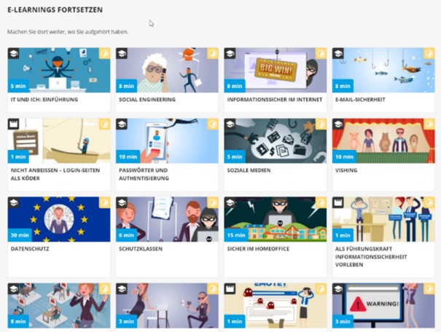Select the dark cloud Soziale Medien thumbnail

coord(276,141)
